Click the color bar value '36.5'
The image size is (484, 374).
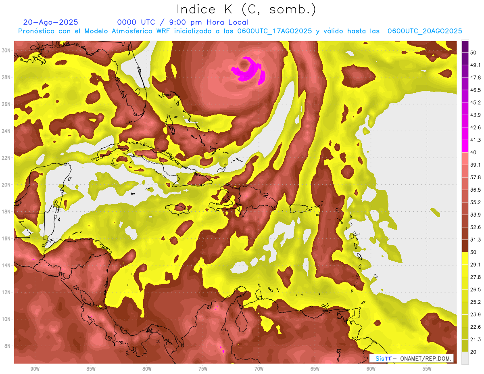pos(475,190)
